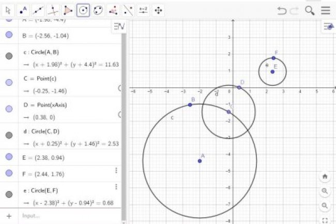336x224 pixels.
Task: Select the Point tool
Action: 23,10
